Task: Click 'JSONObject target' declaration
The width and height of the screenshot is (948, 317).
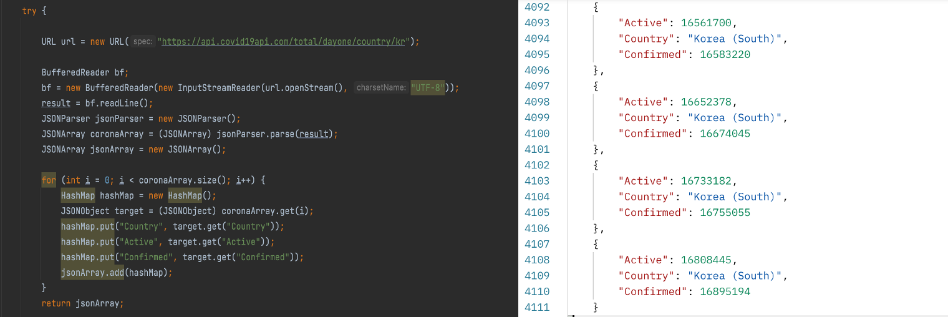Action: pyautogui.click(x=102, y=211)
